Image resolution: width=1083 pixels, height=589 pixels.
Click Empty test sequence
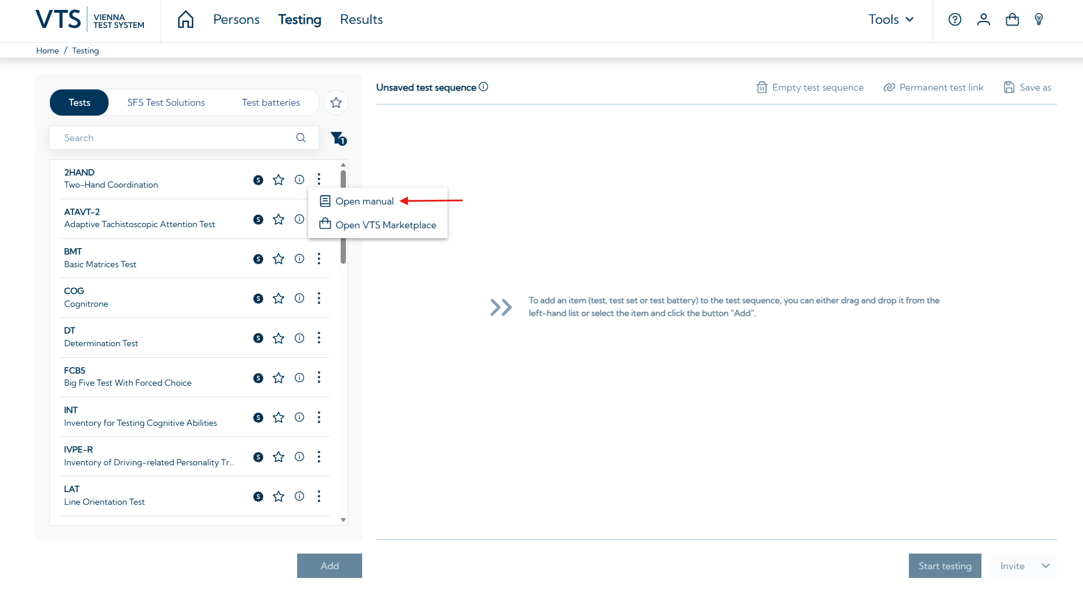click(x=810, y=88)
